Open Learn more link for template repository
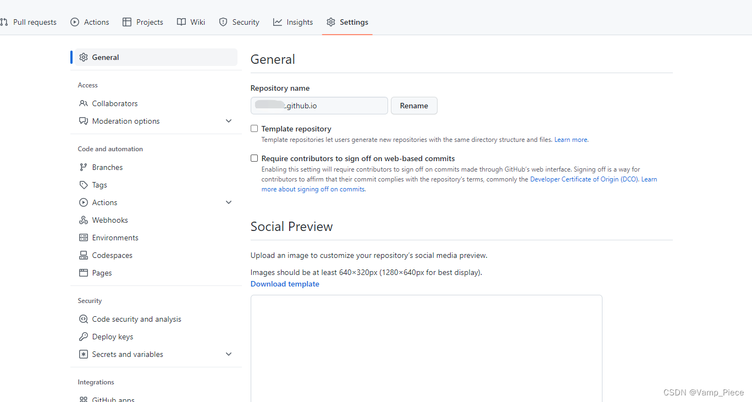Viewport: 752px width, 402px height. click(x=571, y=140)
